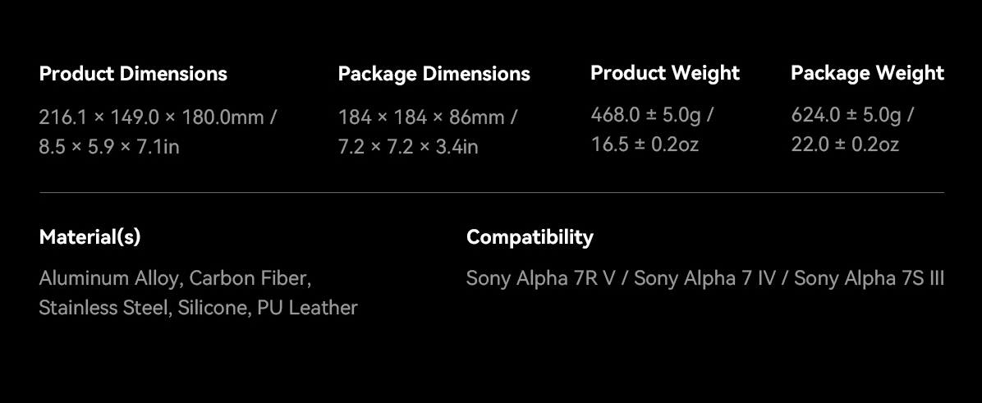Click the Material(s) heading
The height and width of the screenshot is (403, 982).
coord(90,237)
